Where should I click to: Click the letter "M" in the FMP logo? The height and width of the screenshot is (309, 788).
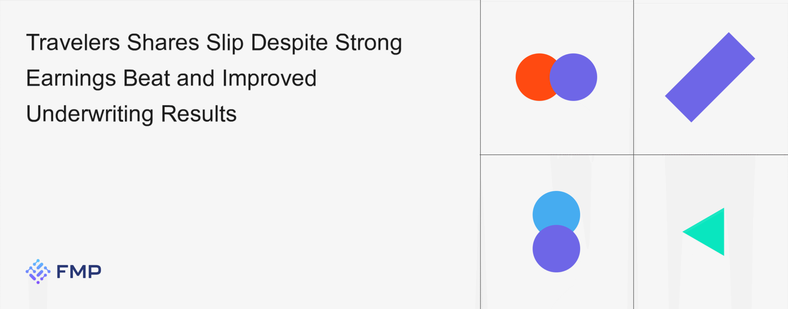point(79,272)
